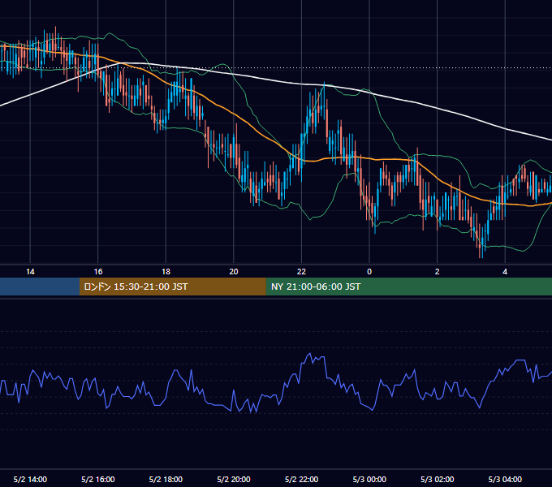
Task: Click the 5/3 02:00 date label
Action: pos(438,479)
